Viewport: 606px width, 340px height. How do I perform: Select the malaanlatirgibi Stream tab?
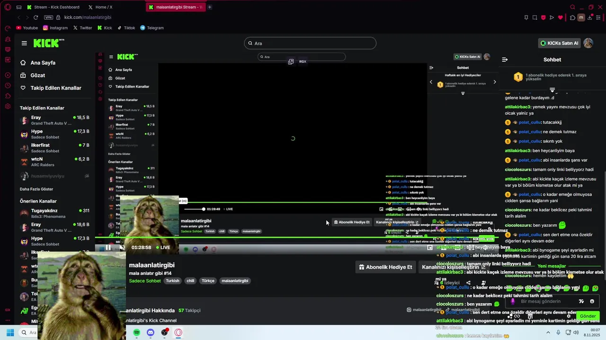pos(175,7)
